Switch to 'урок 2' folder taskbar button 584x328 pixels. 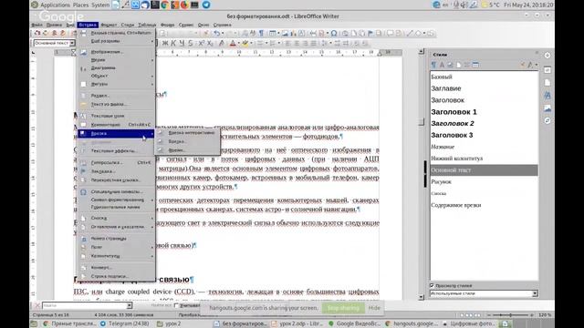pos(169,323)
